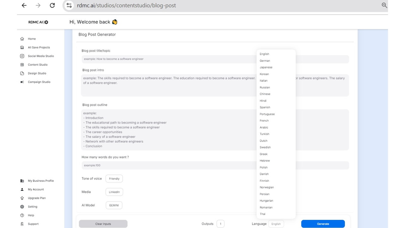This screenshot has height=228, width=405.
Task: Click the Upgrade Plan icon
Action: tap(22, 198)
